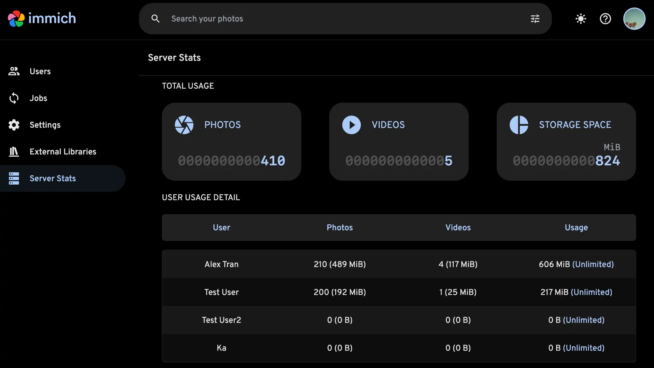Select the Server Stats icon
654x368 pixels.
tap(14, 178)
